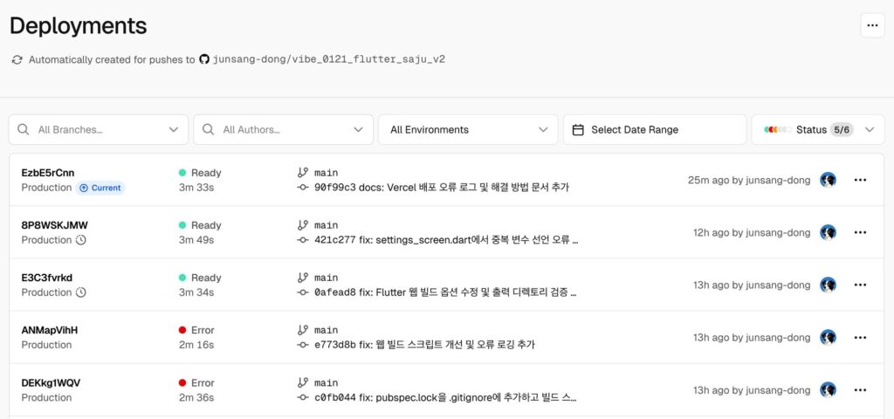Click the GitHub icon next to repository name
894x419 pixels.
[x=204, y=59]
